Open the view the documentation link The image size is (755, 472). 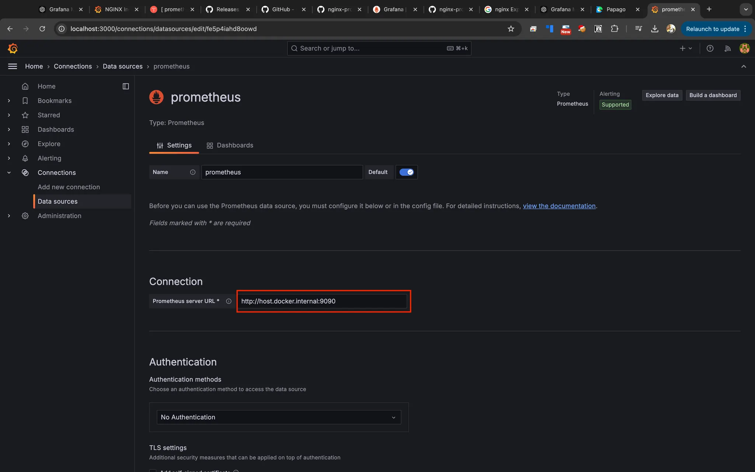pyautogui.click(x=559, y=206)
